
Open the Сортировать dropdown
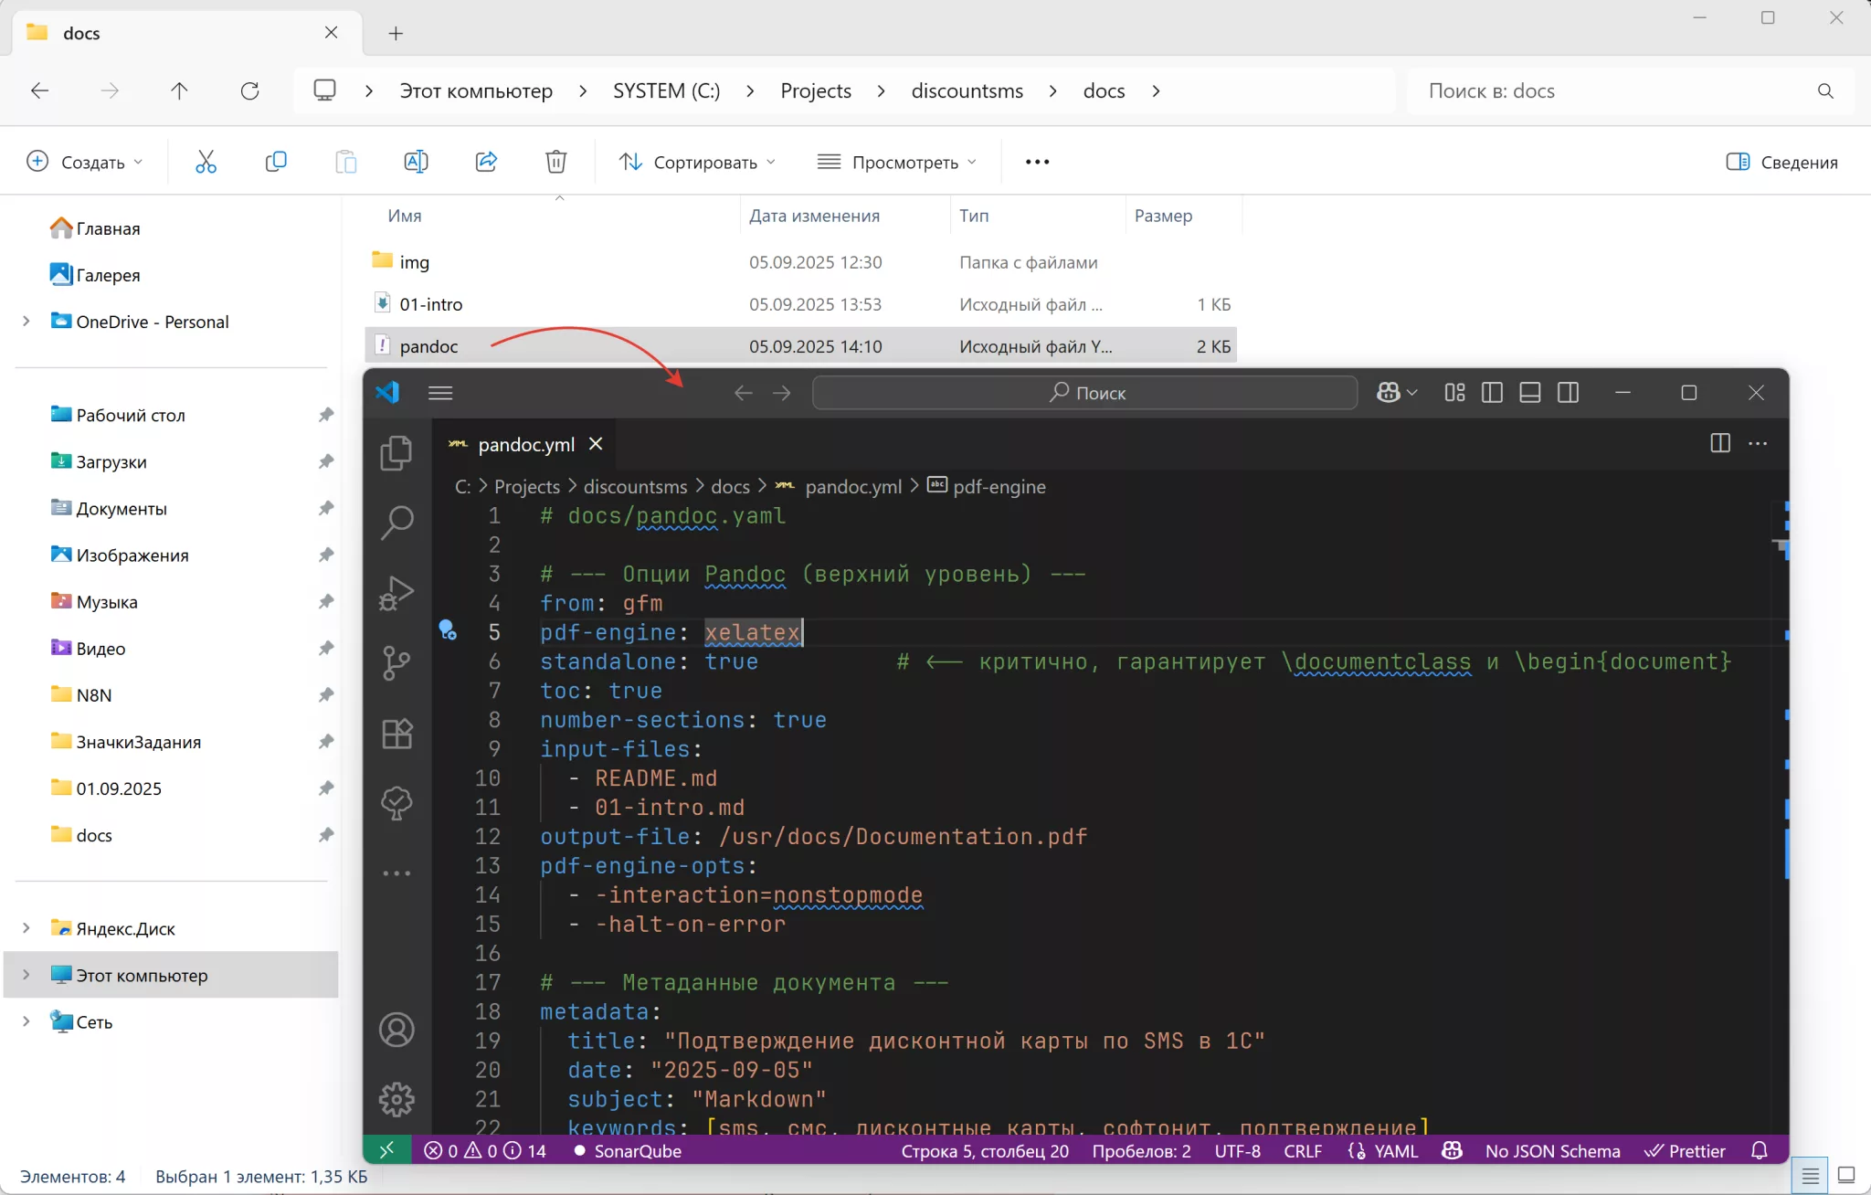(x=697, y=162)
